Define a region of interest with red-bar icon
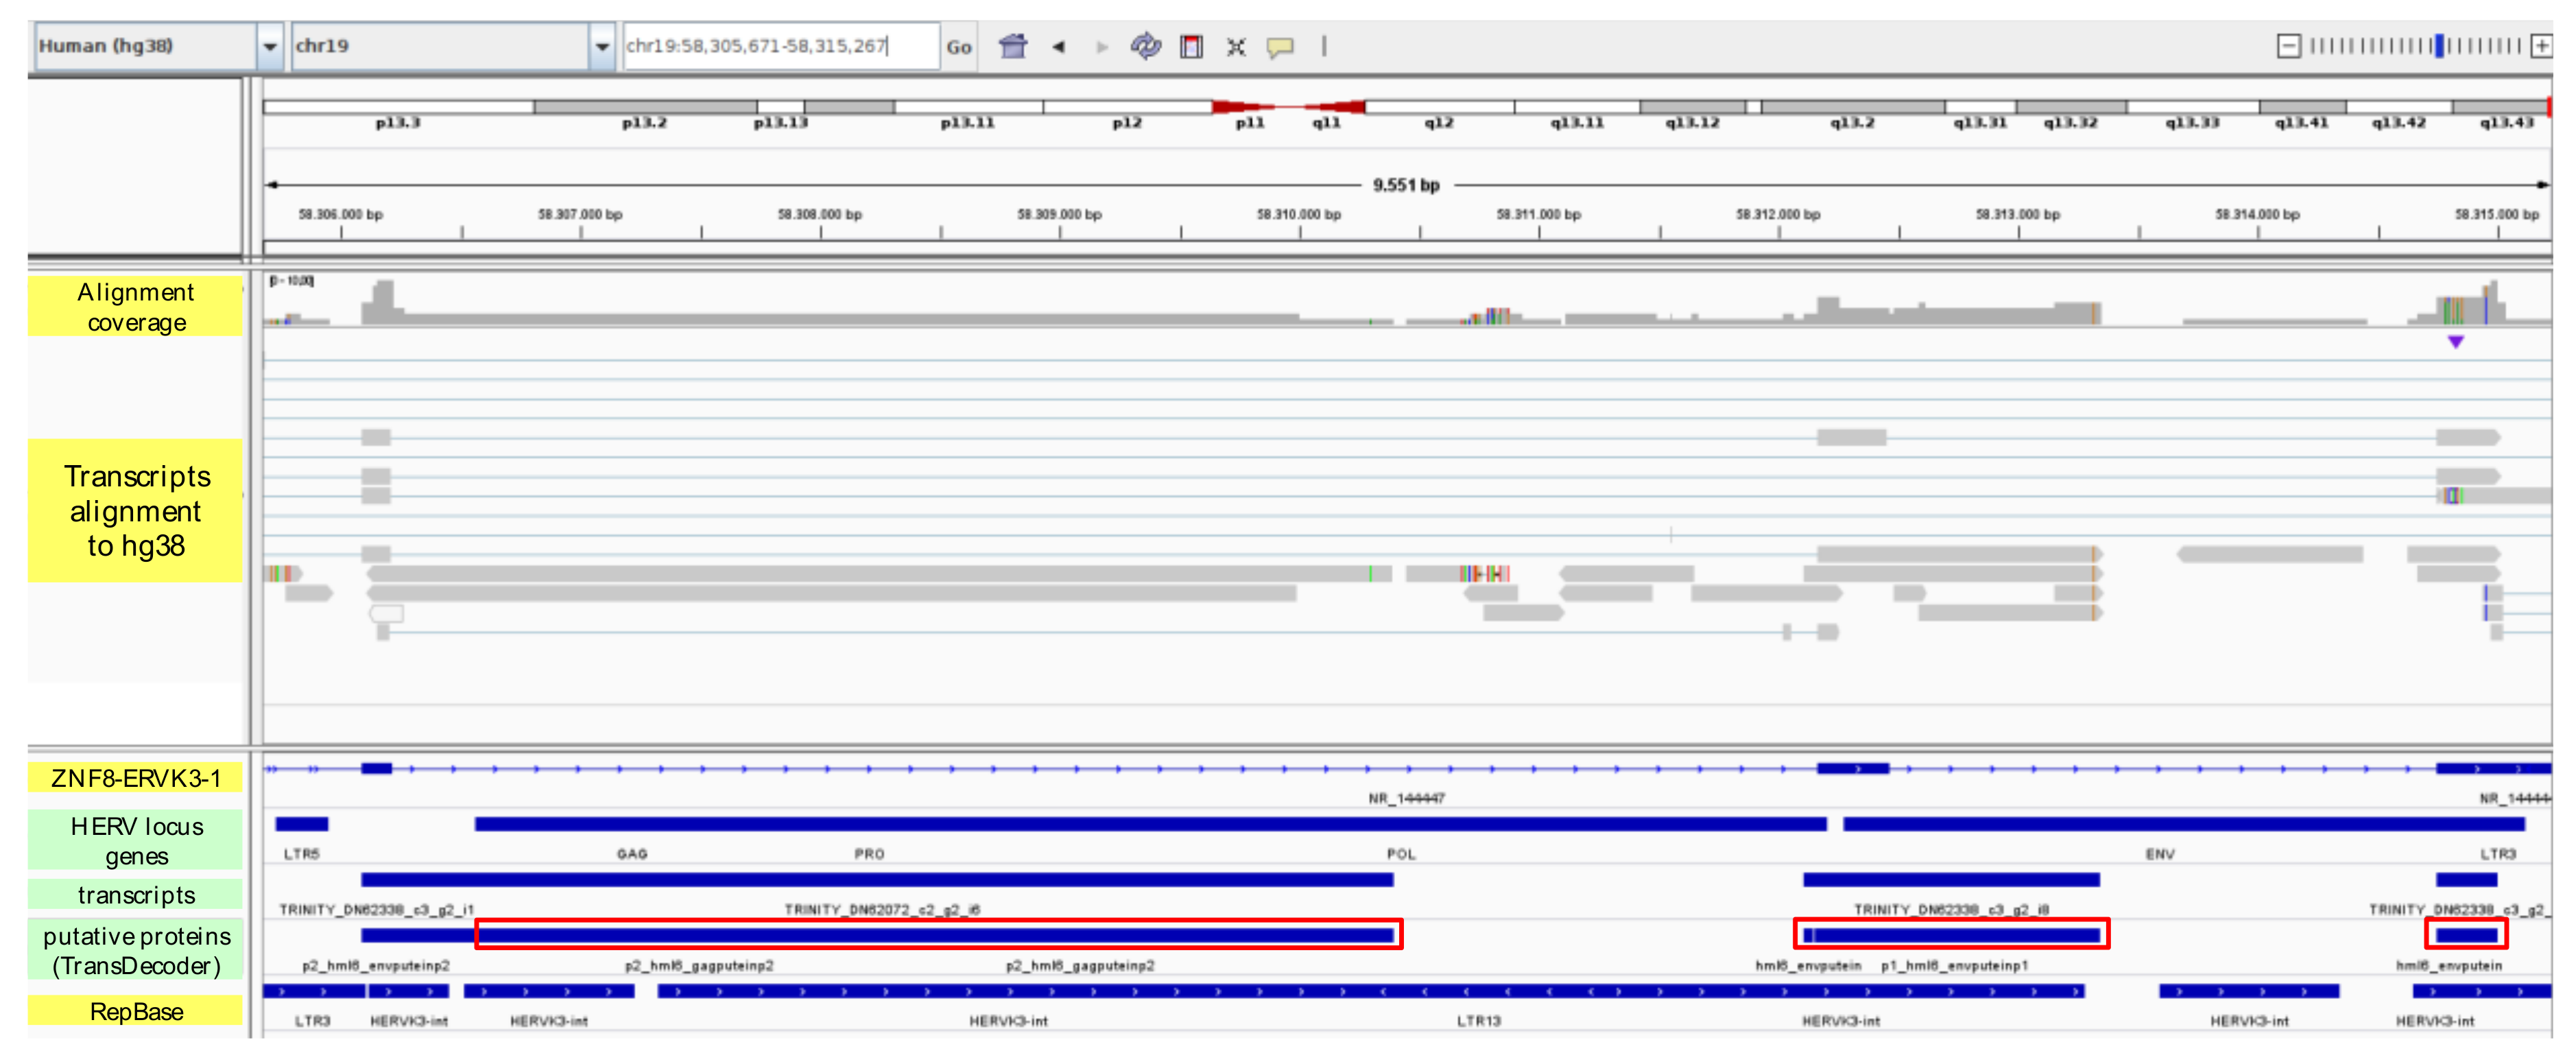Image resolution: width=2576 pixels, height=1064 pixels. (1191, 46)
